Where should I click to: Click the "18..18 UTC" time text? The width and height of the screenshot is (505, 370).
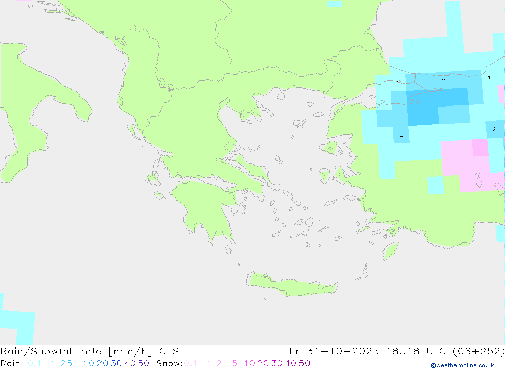click(x=416, y=351)
